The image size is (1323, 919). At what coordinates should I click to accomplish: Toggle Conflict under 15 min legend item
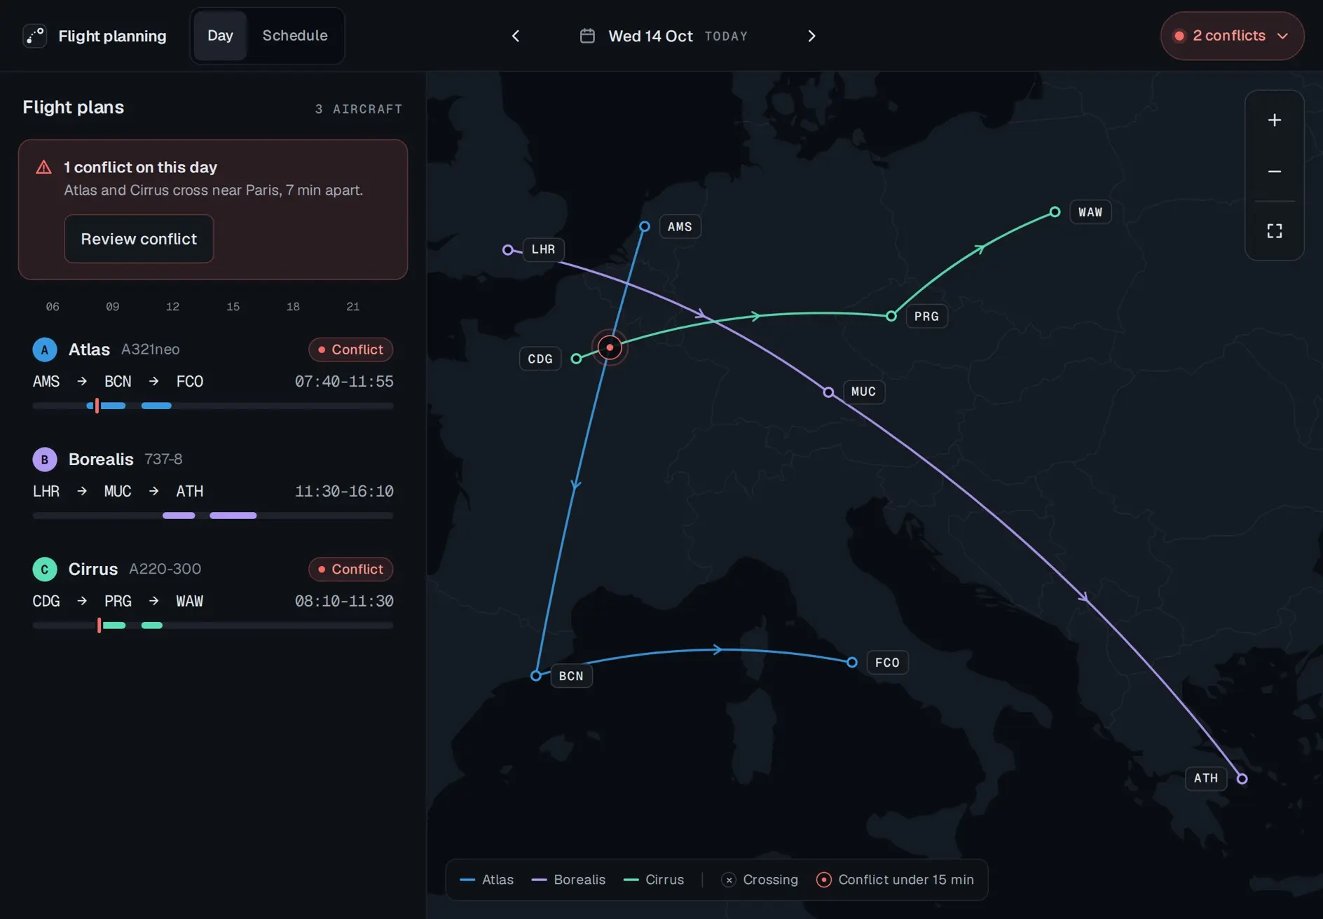[x=895, y=880]
